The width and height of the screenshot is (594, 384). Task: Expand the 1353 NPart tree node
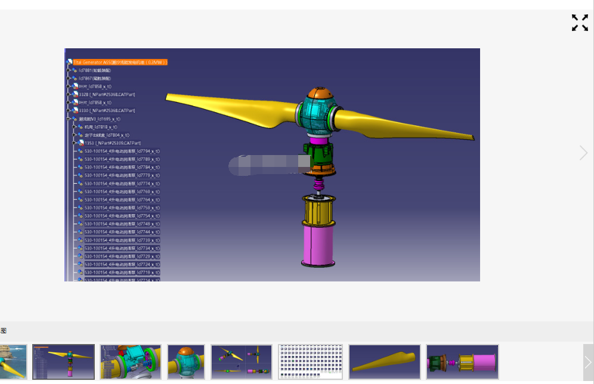(x=74, y=143)
